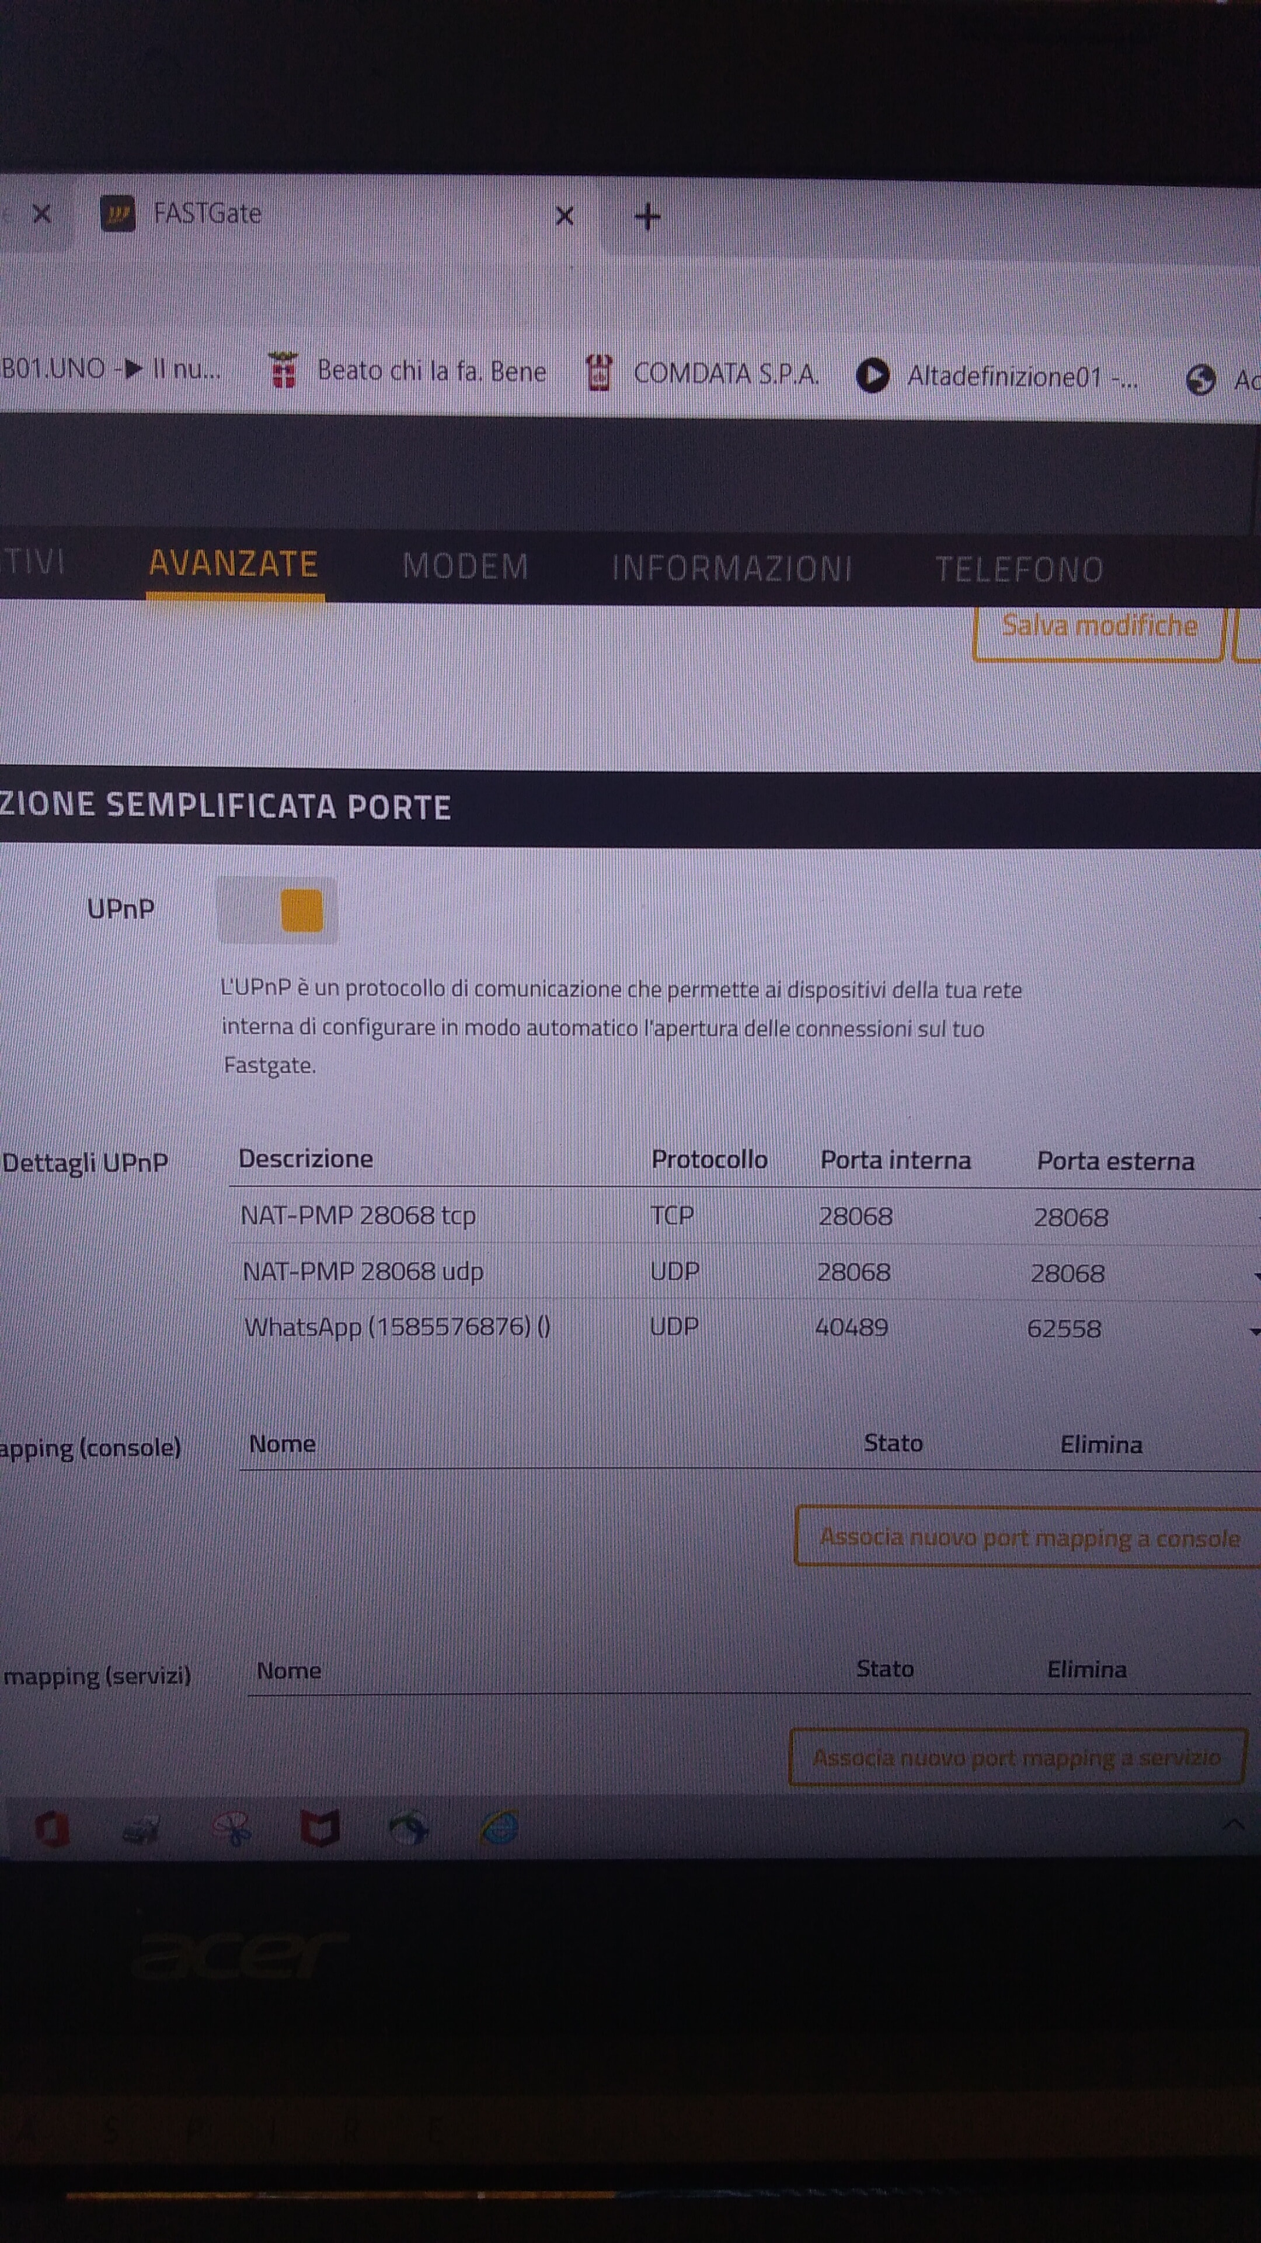Click Associa nuovo port mapping a console
1261x2243 pixels.
(x=1027, y=1538)
